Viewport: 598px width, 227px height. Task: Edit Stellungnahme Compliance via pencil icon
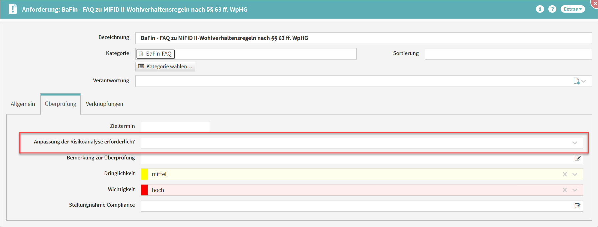click(x=577, y=206)
